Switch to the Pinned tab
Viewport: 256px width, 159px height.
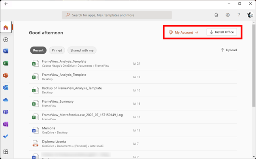pyautogui.click(x=57, y=50)
